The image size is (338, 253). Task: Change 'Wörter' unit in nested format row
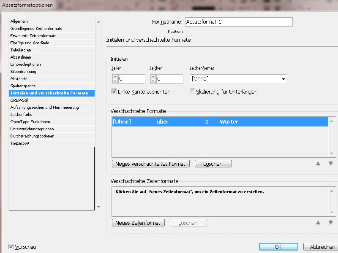click(x=229, y=122)
